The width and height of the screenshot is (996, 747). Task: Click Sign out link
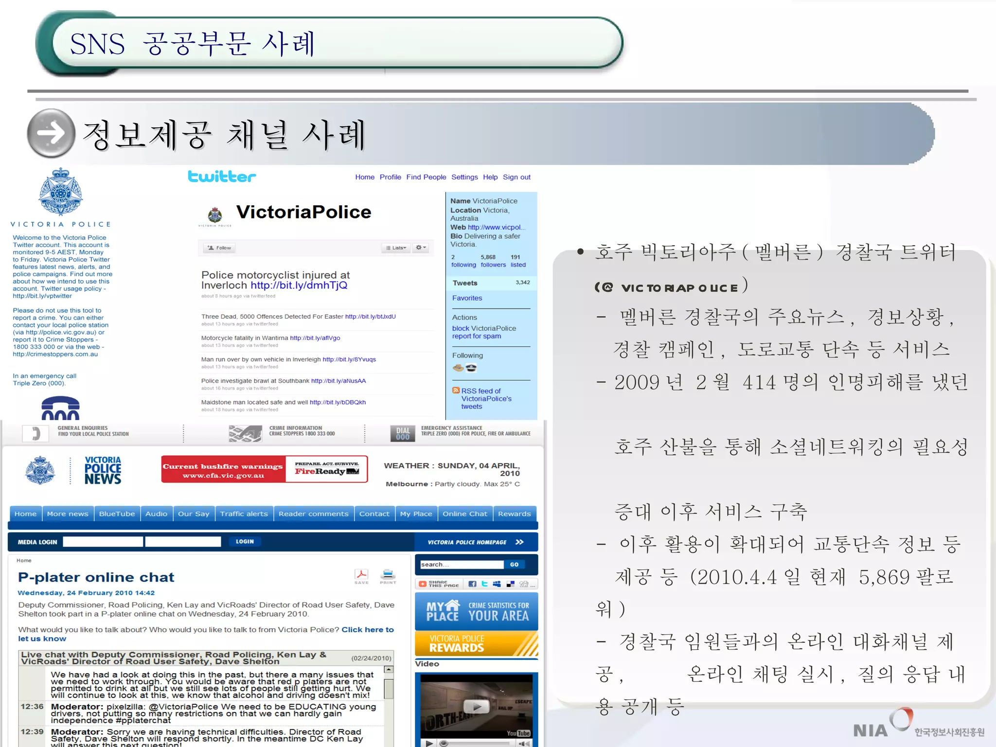(x=516, y=177)
